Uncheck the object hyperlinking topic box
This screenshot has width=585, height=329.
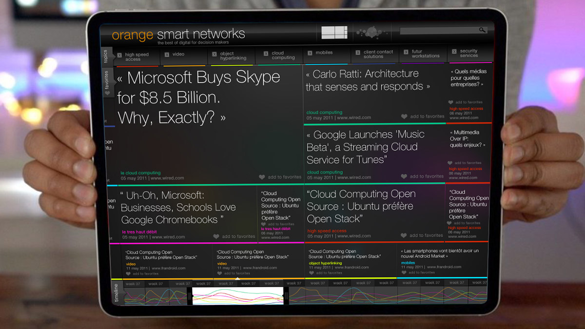[x=214, y=54]
